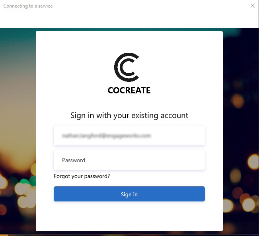Click empty space right of Forgot your password?
This screenshot has height=236, width=259.
click(157, 176)
